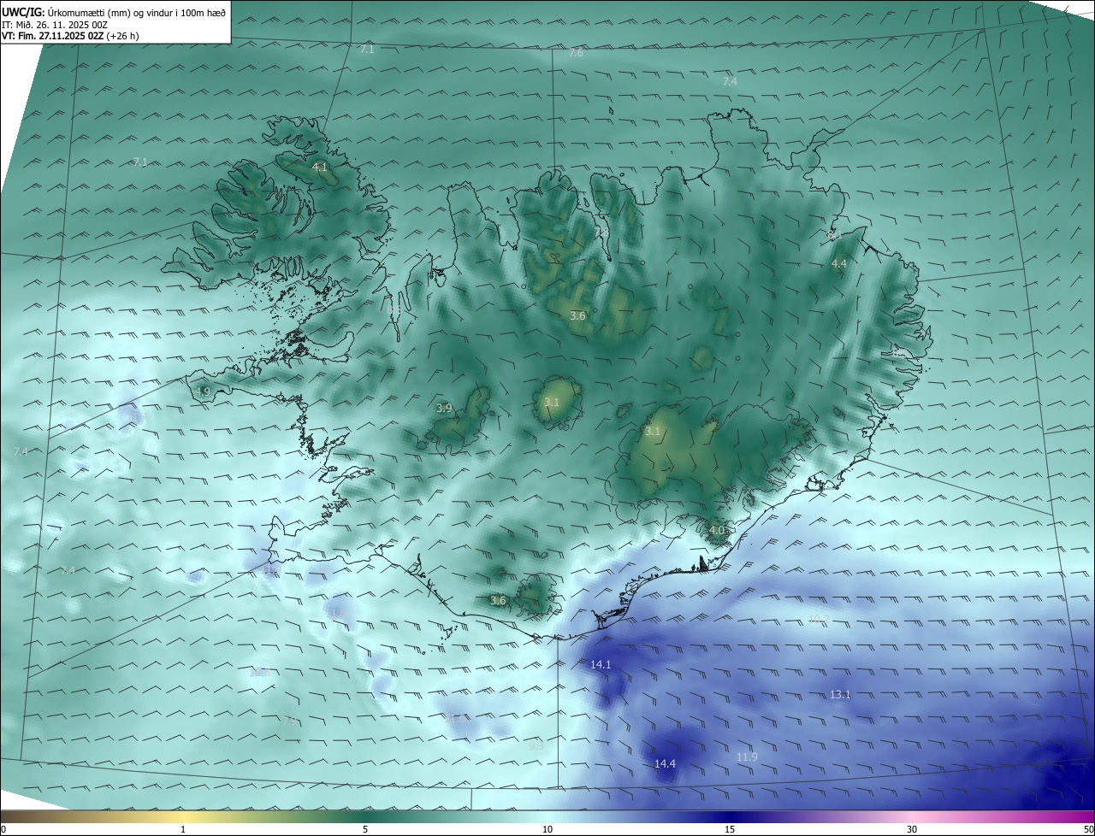The height and width of the screenshot is (836, 1095).
Task: Click the 3.9 value beside Langjökull glacier
Action: pos(444,408)
